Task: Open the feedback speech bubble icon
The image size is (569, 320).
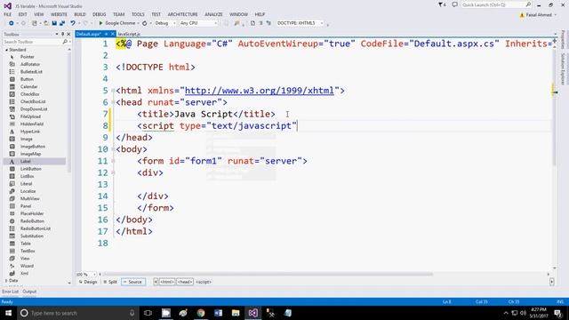Action: click(454, 4)
